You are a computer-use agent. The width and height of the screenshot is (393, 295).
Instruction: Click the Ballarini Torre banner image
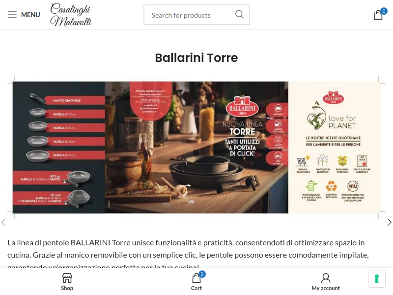(196, 147)
